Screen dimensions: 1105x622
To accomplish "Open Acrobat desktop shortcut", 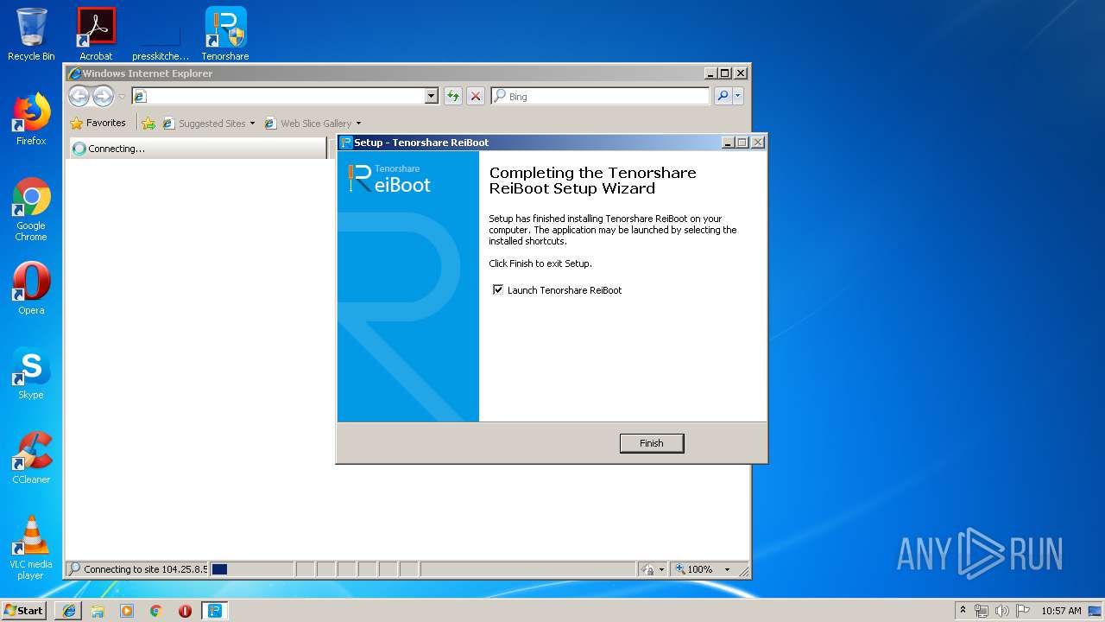I will (96, 35).
